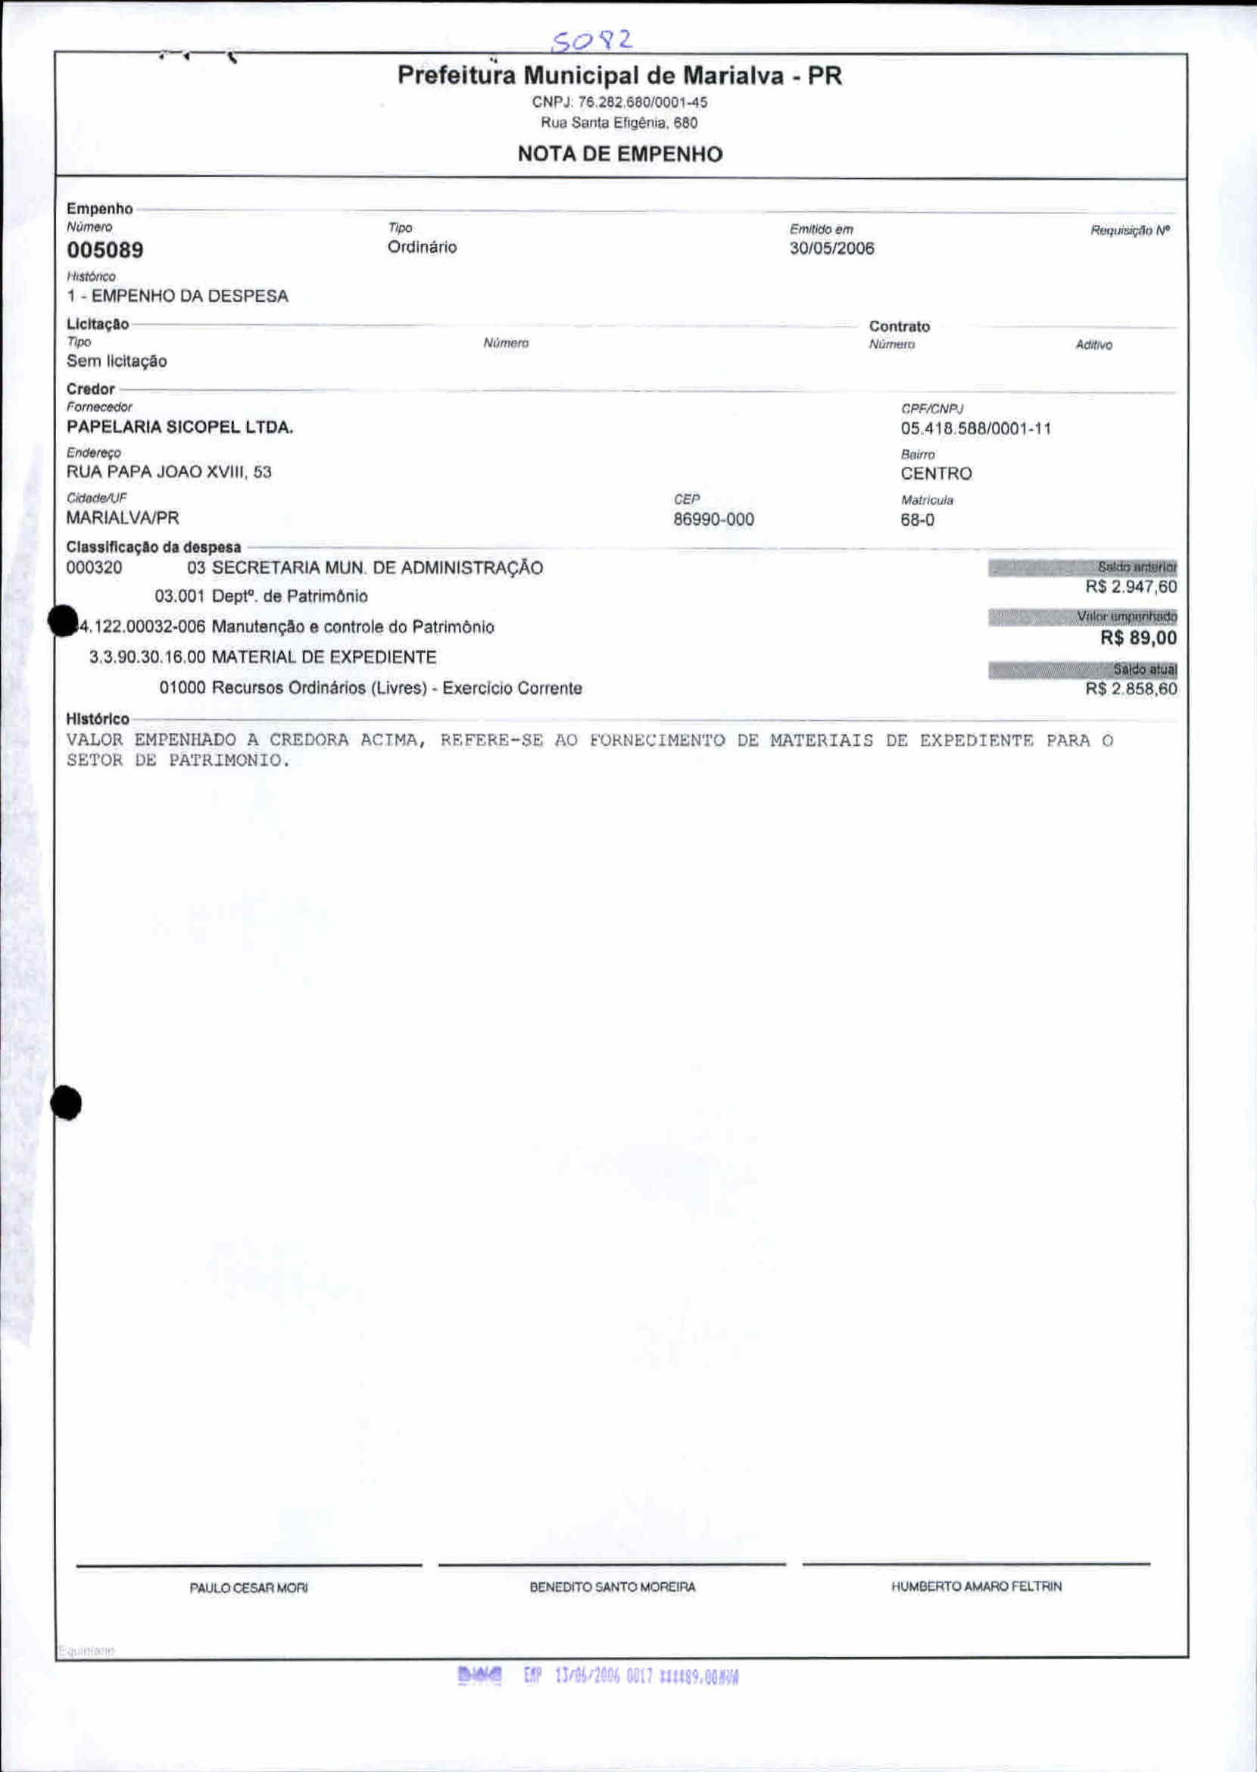Click the "Saldo atual" shaded label
This screenshot has height=1772, width=1257.
[x=1083, y=669]
